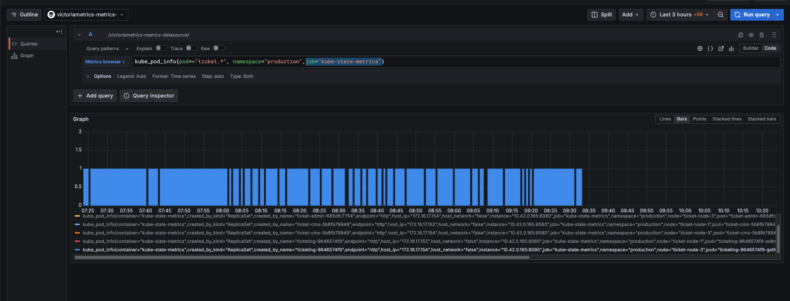The width and height of the screenshot is (790, 301).
Task: Click the Format: Time series option text
Action: (174, 76)
